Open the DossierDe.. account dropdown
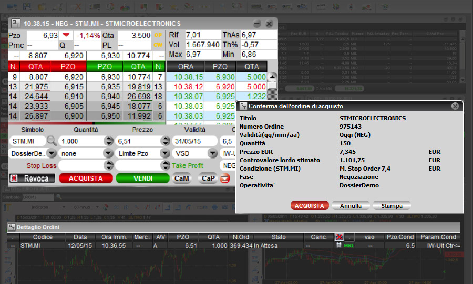The width and height of the screenshot is (473, 284). (52, 153)
